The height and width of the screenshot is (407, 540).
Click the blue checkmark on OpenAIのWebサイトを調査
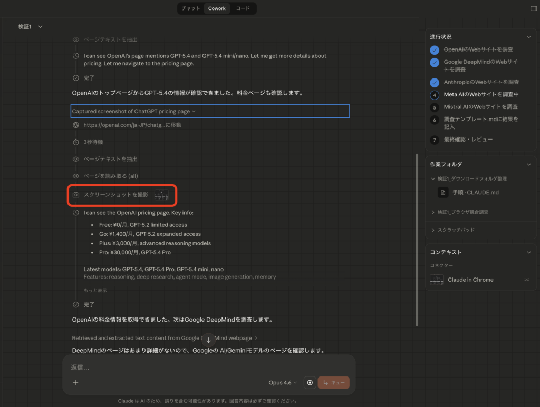coord(434,49)
